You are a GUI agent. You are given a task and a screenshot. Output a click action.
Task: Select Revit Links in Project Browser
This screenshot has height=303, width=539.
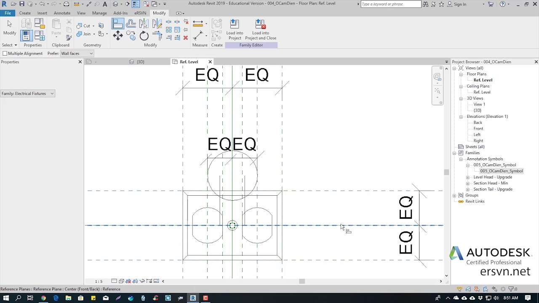pos(475,201)
